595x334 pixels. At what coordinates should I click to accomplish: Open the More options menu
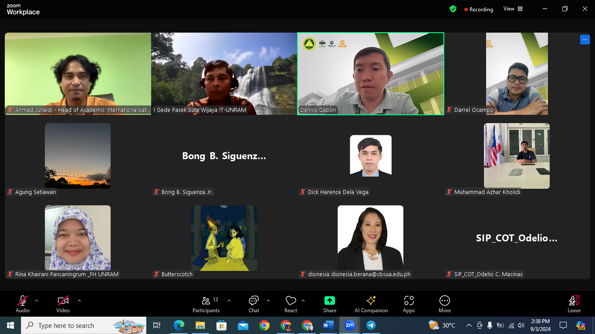tap(445, 304)
